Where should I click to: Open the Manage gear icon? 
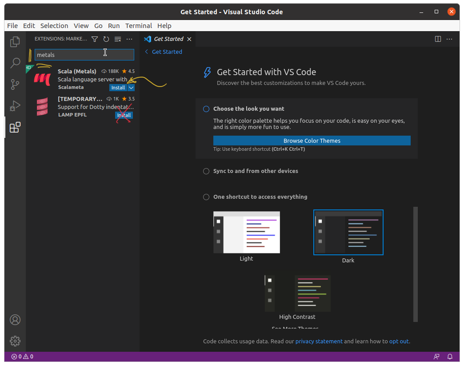(15, 341)
